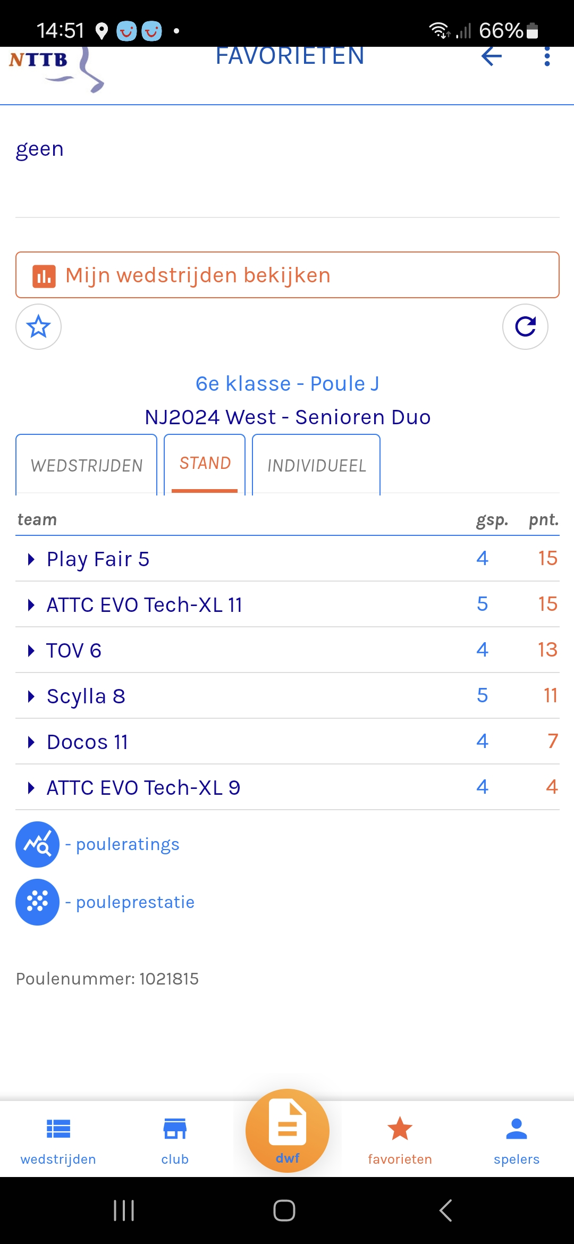Open the 6e klasse - Poule J link
The width and height of the screenshot is (574, 1244).
pyautogui.click(x=287, y=383)
